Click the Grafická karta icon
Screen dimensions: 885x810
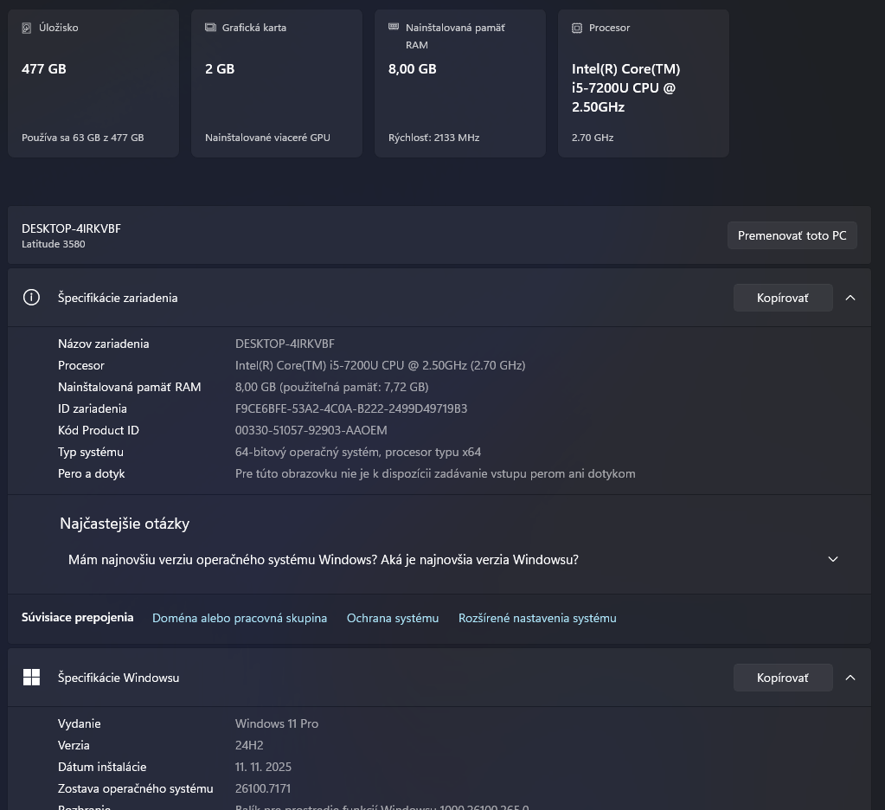coord(209,27)
